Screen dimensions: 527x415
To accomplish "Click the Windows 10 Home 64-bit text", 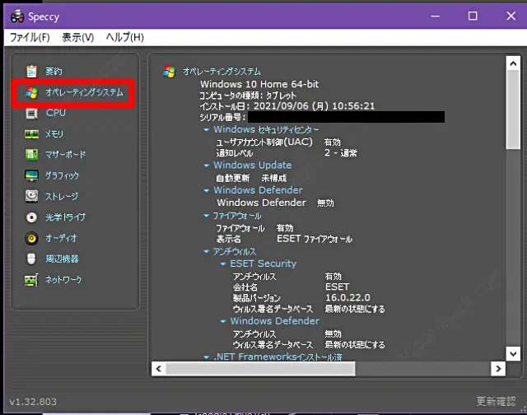I will (x=259, y=84).
